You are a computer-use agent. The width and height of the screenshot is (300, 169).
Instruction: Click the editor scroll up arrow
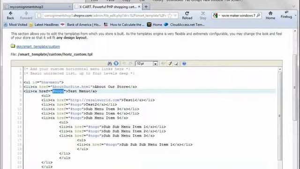(x=280, y=69)
